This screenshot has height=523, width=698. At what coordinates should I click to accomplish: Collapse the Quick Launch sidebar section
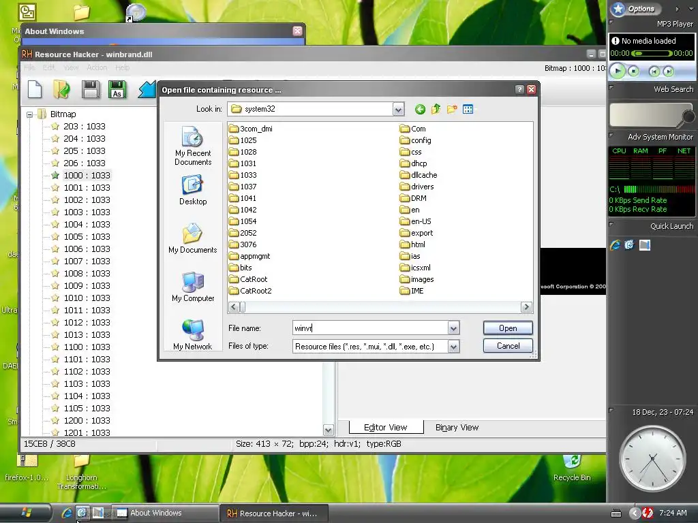point(611,225)
